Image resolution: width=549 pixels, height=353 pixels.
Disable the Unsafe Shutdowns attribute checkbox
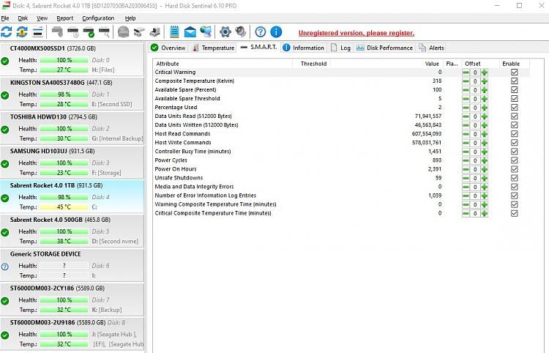[x=515, y=178]
